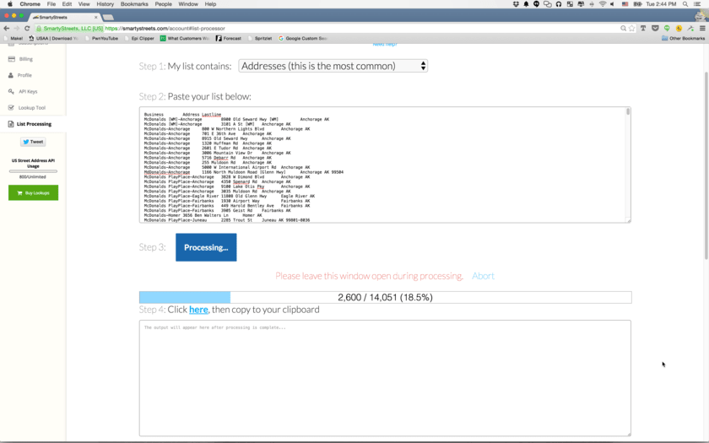
Task: Open the Apple menu
Action: 10,4
